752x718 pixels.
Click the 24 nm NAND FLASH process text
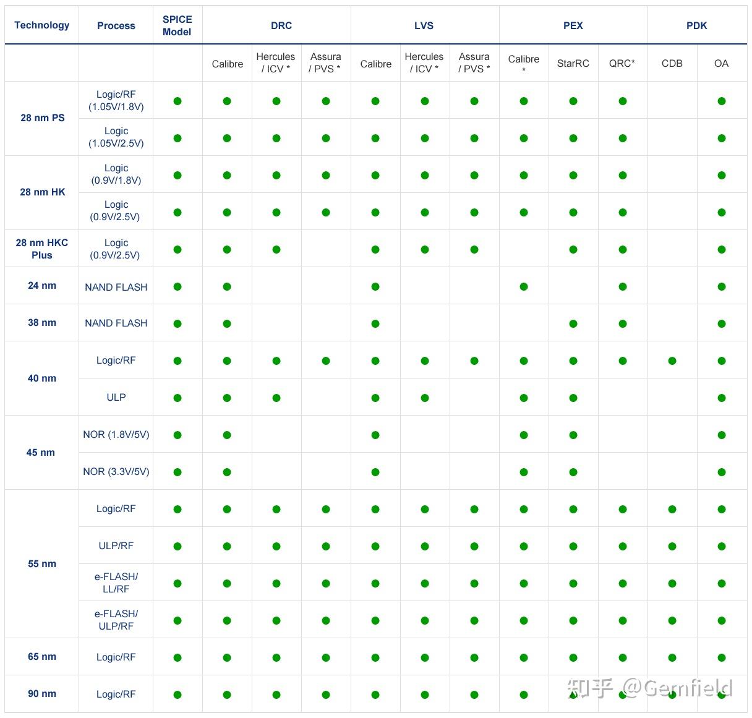116,287
